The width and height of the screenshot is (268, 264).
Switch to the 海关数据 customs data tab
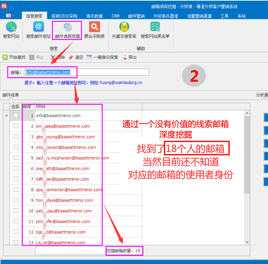(x=94, y=16)
